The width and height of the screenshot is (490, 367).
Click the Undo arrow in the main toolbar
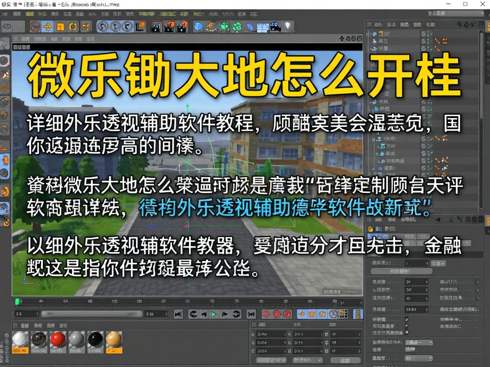coord(7,27)
